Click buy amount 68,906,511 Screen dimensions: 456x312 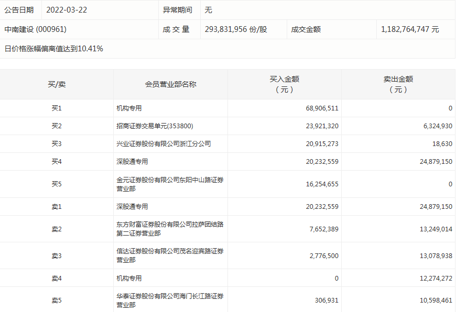[322, 108]
